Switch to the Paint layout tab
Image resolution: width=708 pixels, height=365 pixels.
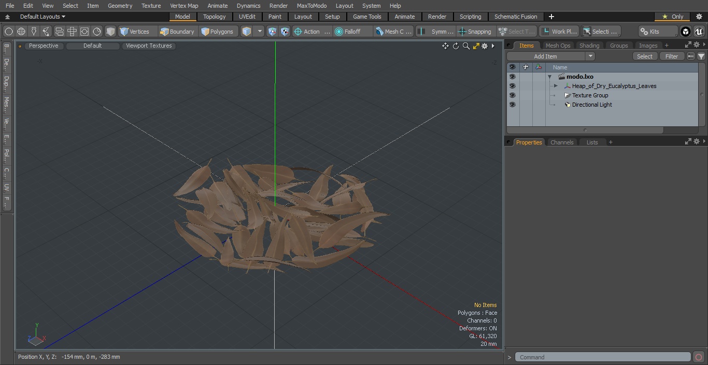coord(275,17)
